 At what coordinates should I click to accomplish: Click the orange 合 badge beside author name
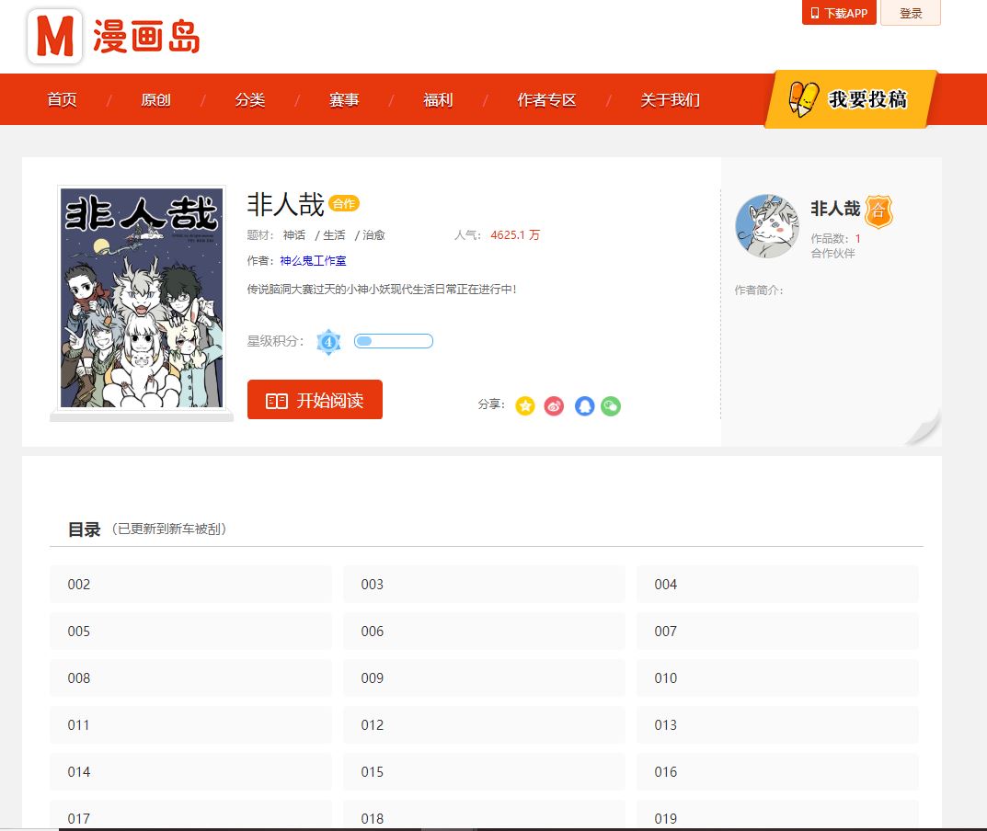click(878, 212)
